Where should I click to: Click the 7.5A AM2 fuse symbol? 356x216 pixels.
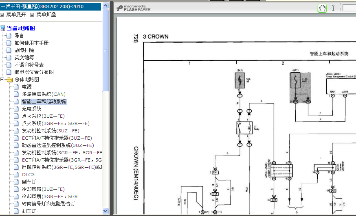295,80
